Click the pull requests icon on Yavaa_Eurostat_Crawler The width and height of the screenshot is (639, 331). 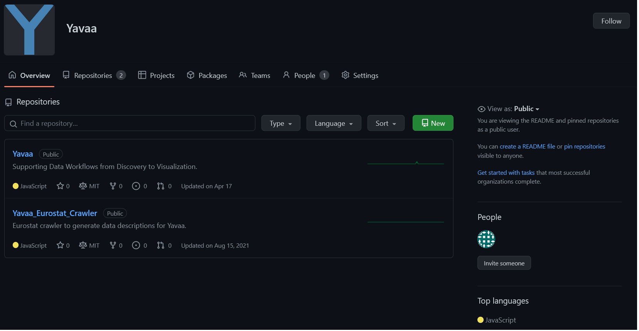[x=160, y=245]
